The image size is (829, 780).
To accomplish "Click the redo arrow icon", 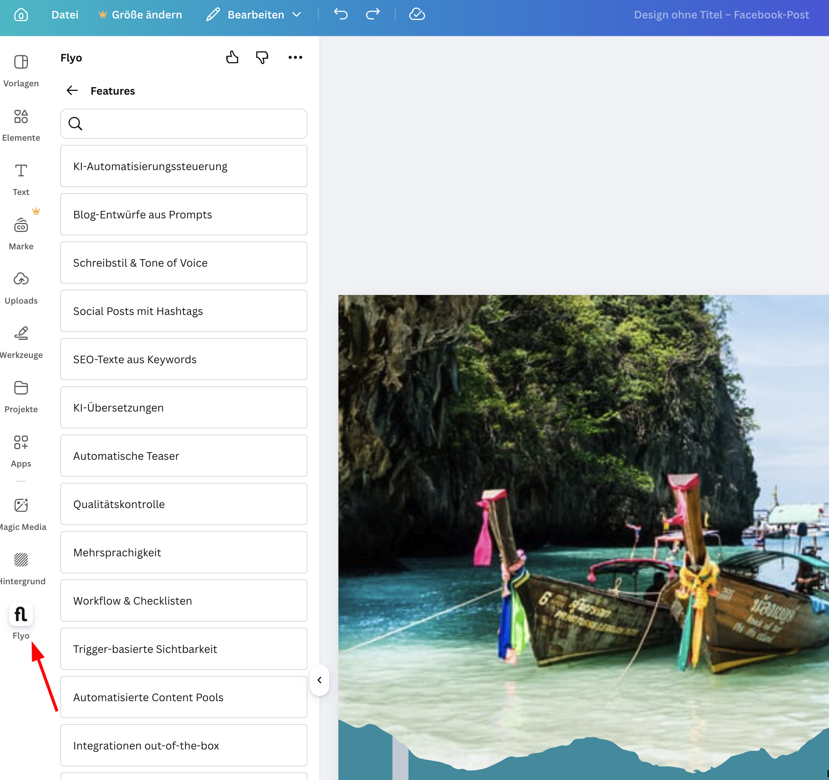I will click(372, 14).
